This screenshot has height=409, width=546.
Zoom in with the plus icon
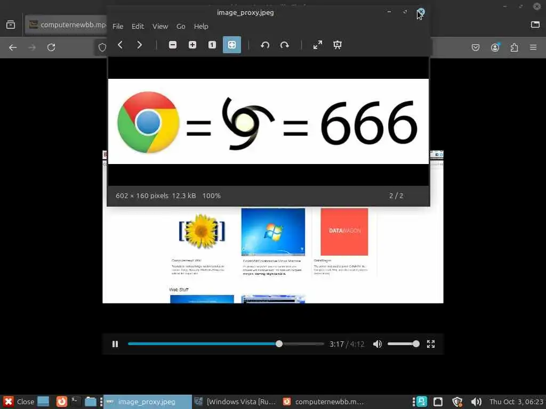pyautogui.click(x=192, y=45)
